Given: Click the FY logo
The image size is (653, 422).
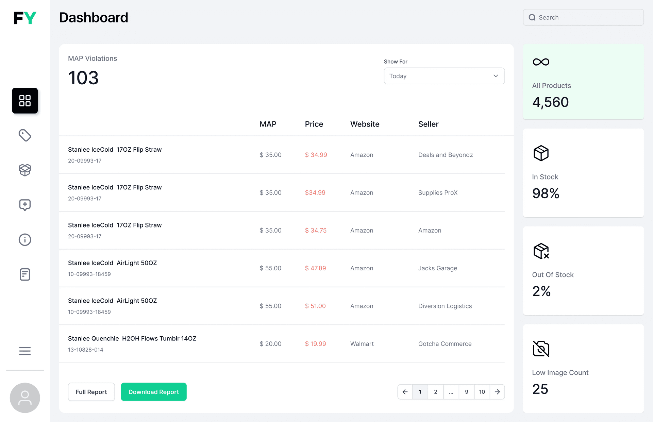Looking at the screenshot, I should click(25, 18).
